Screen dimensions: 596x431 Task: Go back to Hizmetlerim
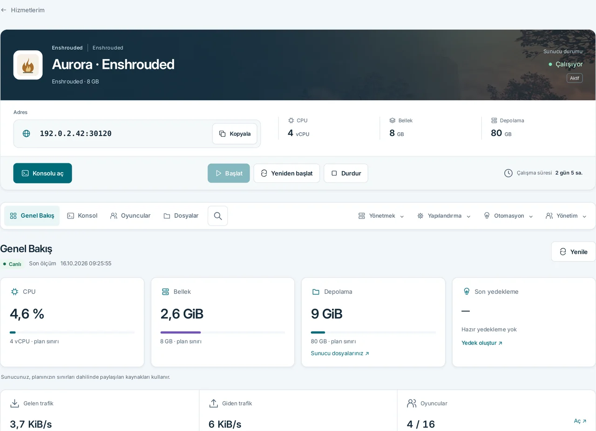click(23, 10)
